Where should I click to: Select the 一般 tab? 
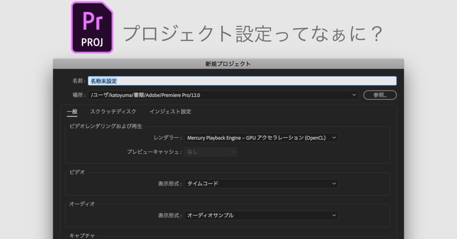click(72, 112)
